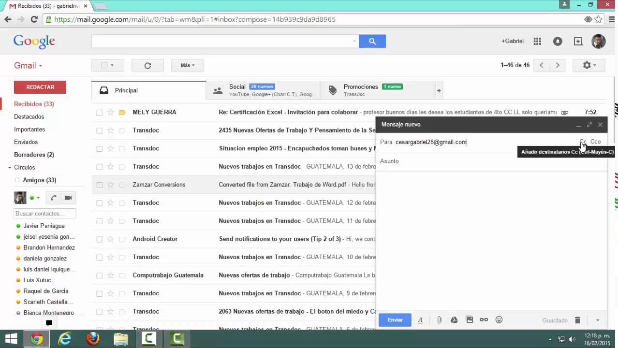Star the Android Creator email
Screen dimensions: 618x348
pos(110,239)
